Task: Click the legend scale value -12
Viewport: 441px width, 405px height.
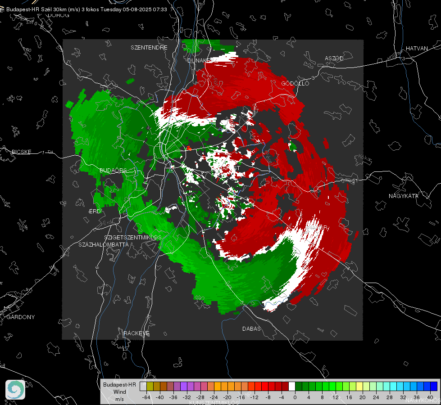Action: (x=254, y=397)
